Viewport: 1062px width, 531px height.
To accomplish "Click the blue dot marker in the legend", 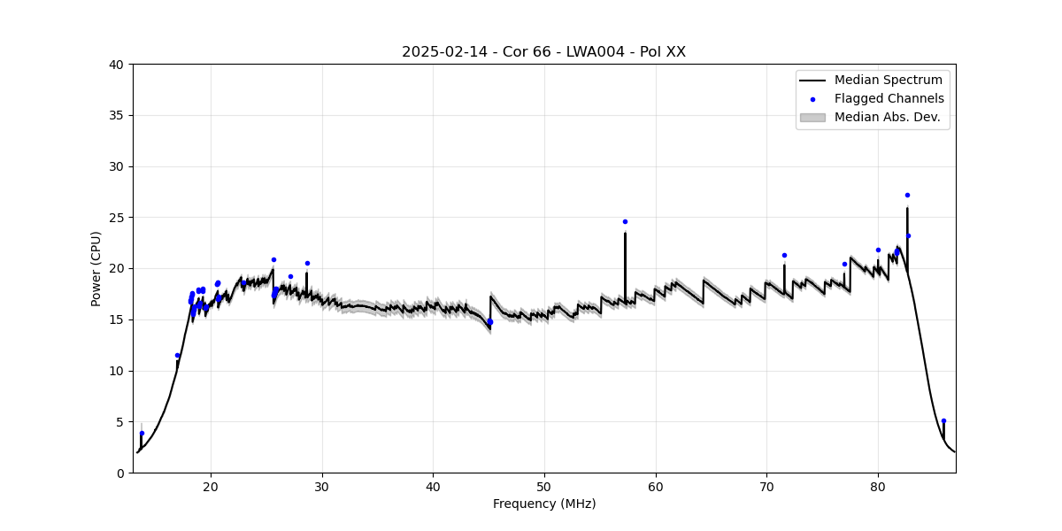I will (x=812, y=99).
